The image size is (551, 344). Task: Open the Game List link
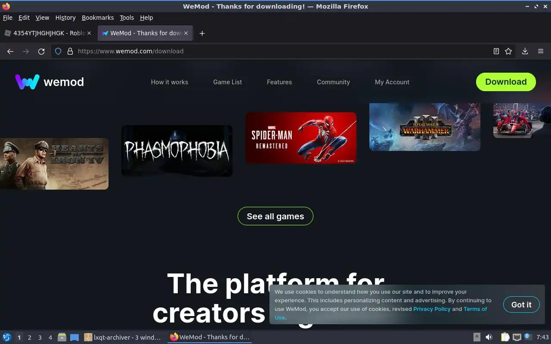coord(227,82)
